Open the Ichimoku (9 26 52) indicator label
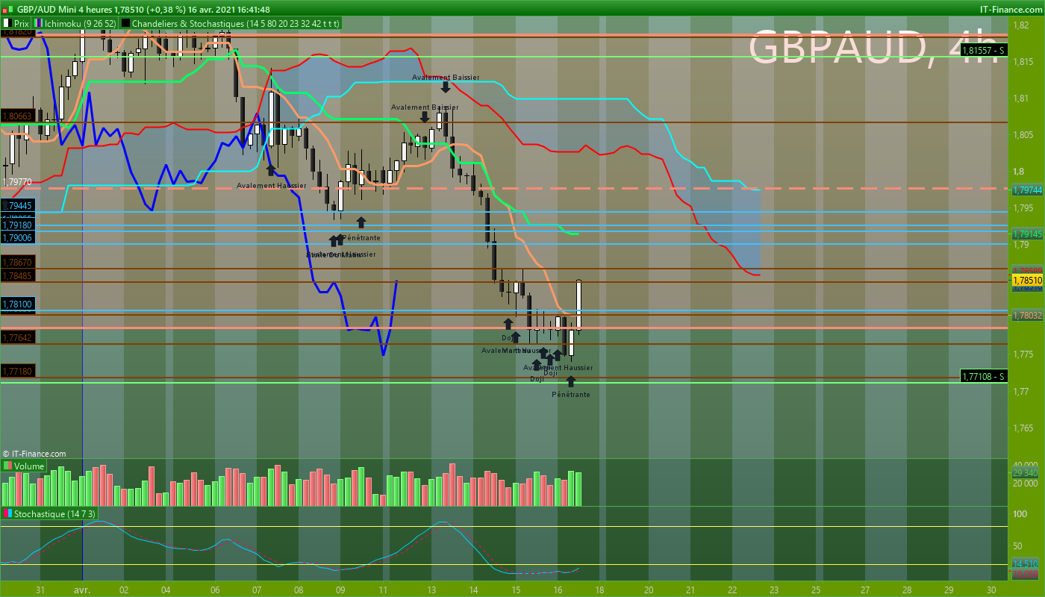 (x=80, y=24)
